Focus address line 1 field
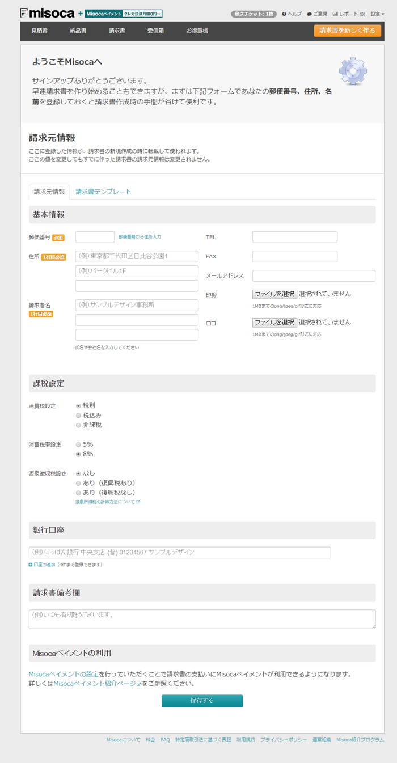 point(137,256)
